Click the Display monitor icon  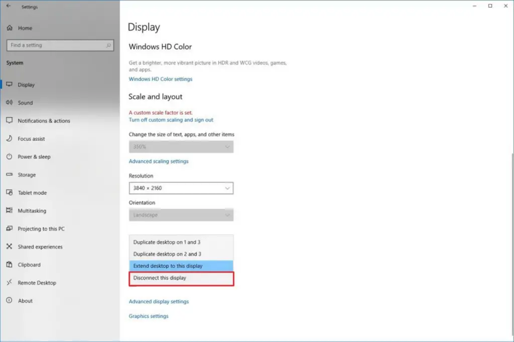tap(9, 84)
